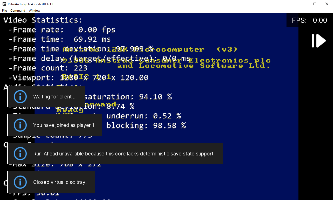Click the RetroArch logo in the title bar
The width and height of the screenshot is (333, 200).
(x=4, y=4)
